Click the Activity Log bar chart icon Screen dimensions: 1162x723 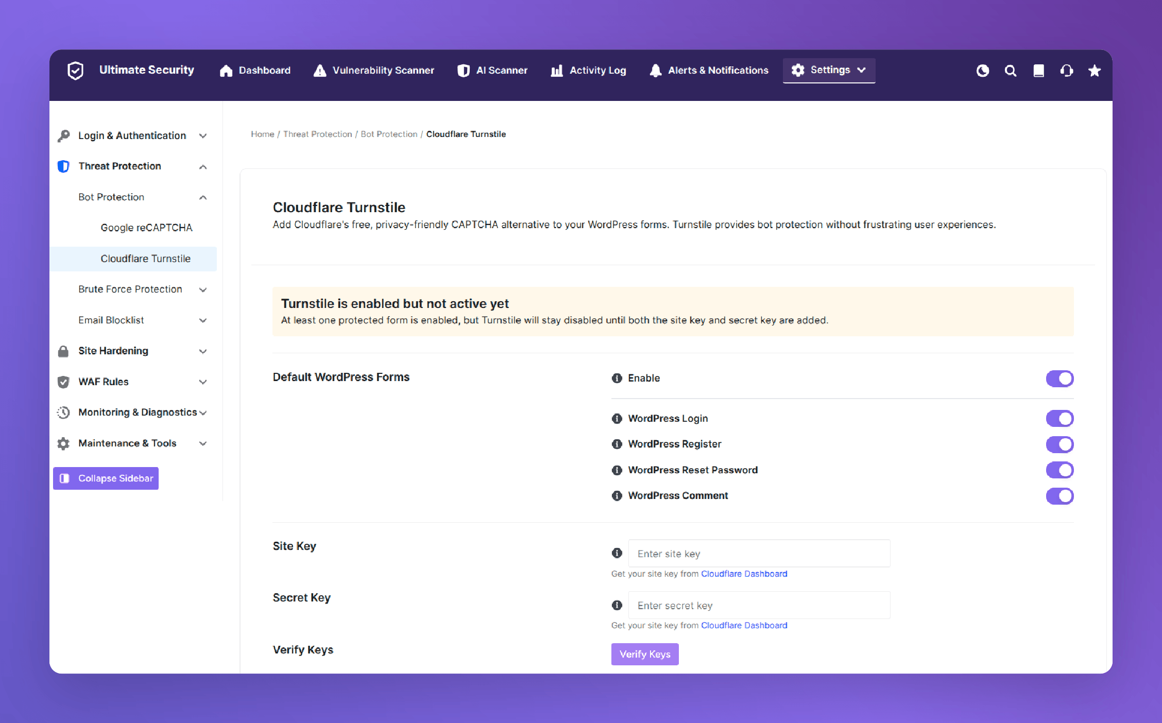557,71
